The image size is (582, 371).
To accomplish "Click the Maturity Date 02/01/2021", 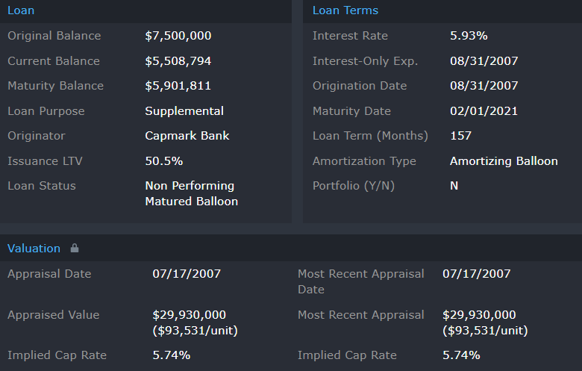I will coord(484,111).
